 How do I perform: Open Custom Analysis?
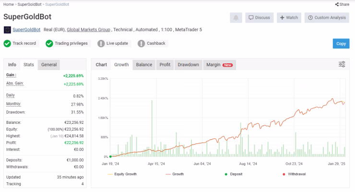click(327, 18)
